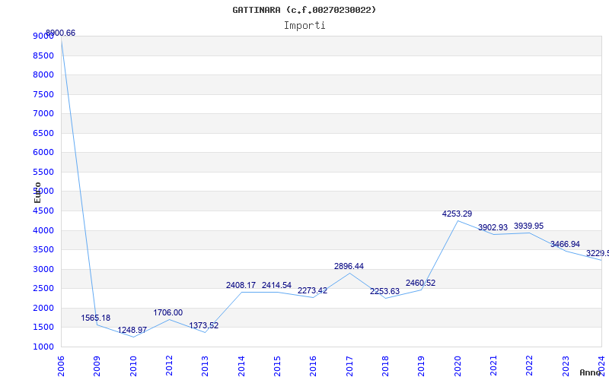Click the 3466.94 value label
The height and width of the screenshot is (380, 609).
coord(565,244)
